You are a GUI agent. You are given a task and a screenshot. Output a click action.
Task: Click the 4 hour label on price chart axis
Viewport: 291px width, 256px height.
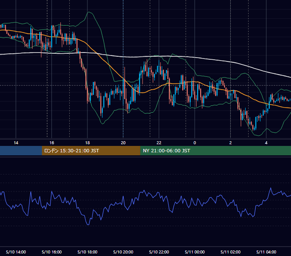(266, 143)
